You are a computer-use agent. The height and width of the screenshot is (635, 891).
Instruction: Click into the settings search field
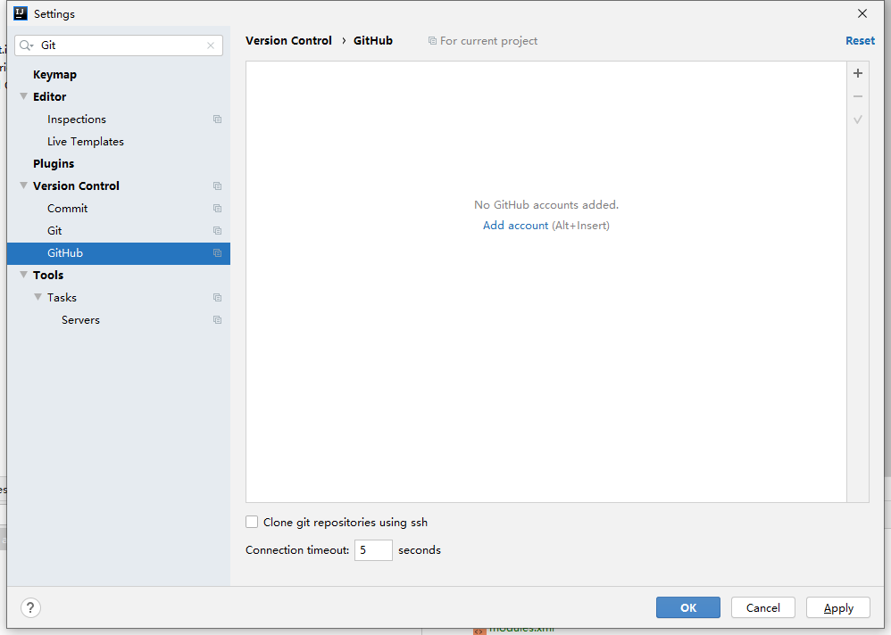pos(120,45)
